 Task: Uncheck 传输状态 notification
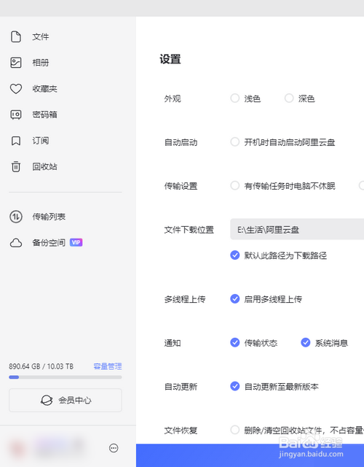tap(234, 343)
